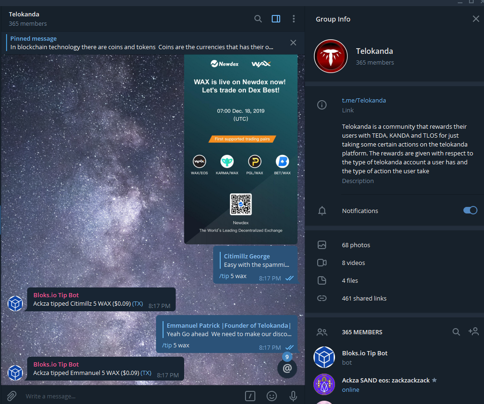Open the 68 photos section

[394, 245]
